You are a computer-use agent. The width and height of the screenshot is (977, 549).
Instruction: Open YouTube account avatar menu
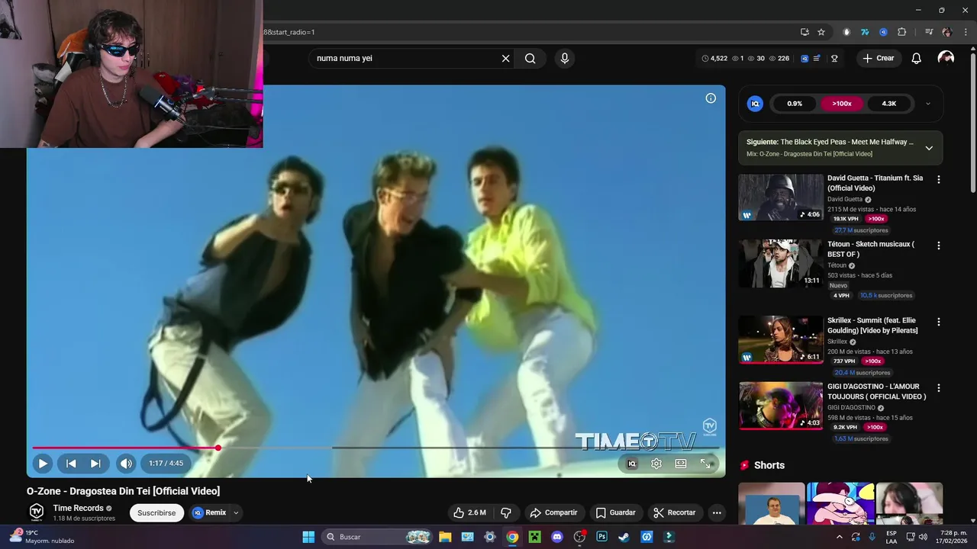pos(946,58)
